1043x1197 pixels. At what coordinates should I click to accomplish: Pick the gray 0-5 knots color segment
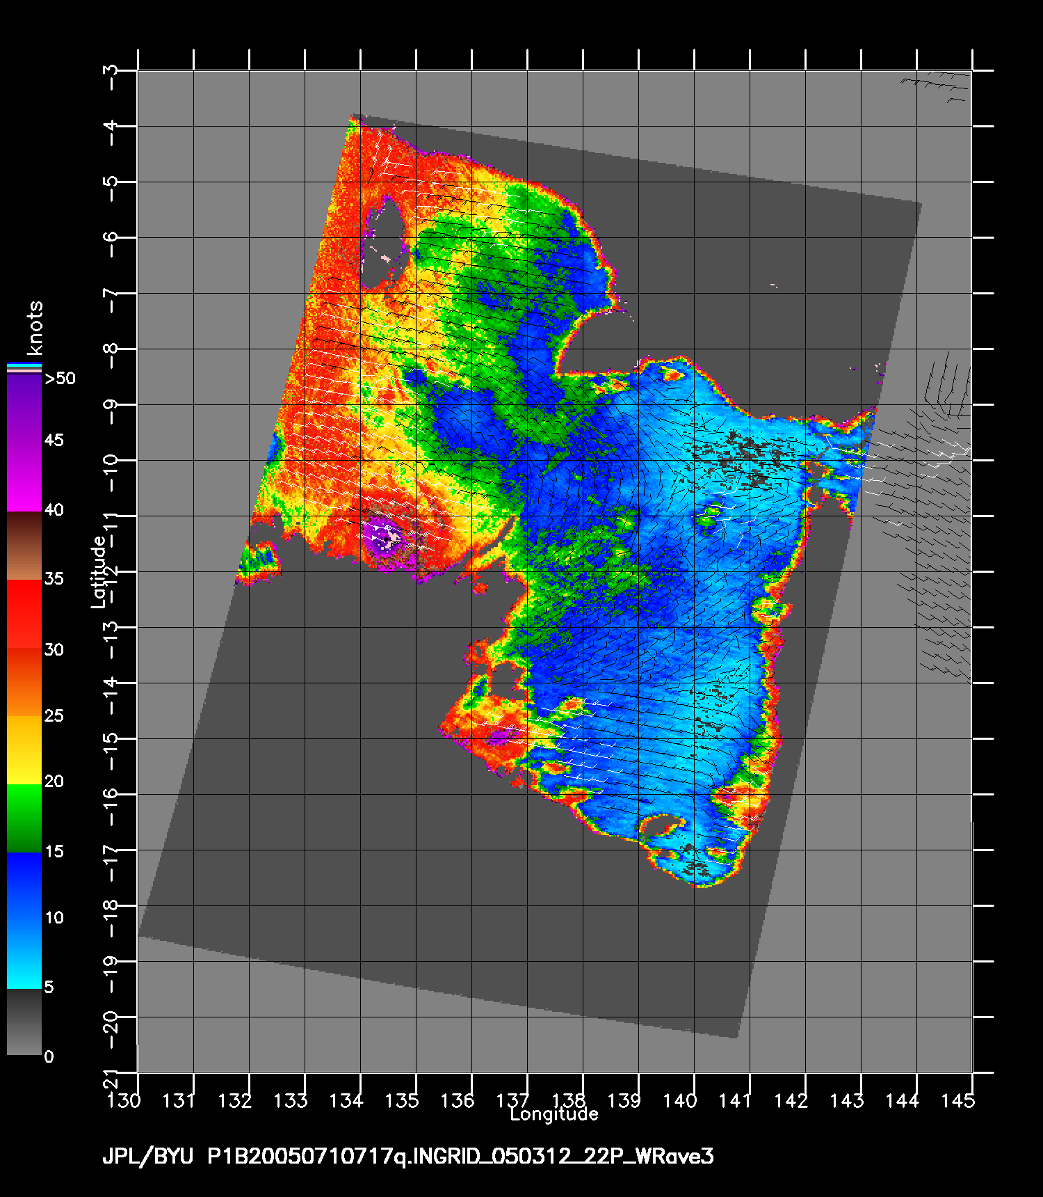[x=24, y=1022]
